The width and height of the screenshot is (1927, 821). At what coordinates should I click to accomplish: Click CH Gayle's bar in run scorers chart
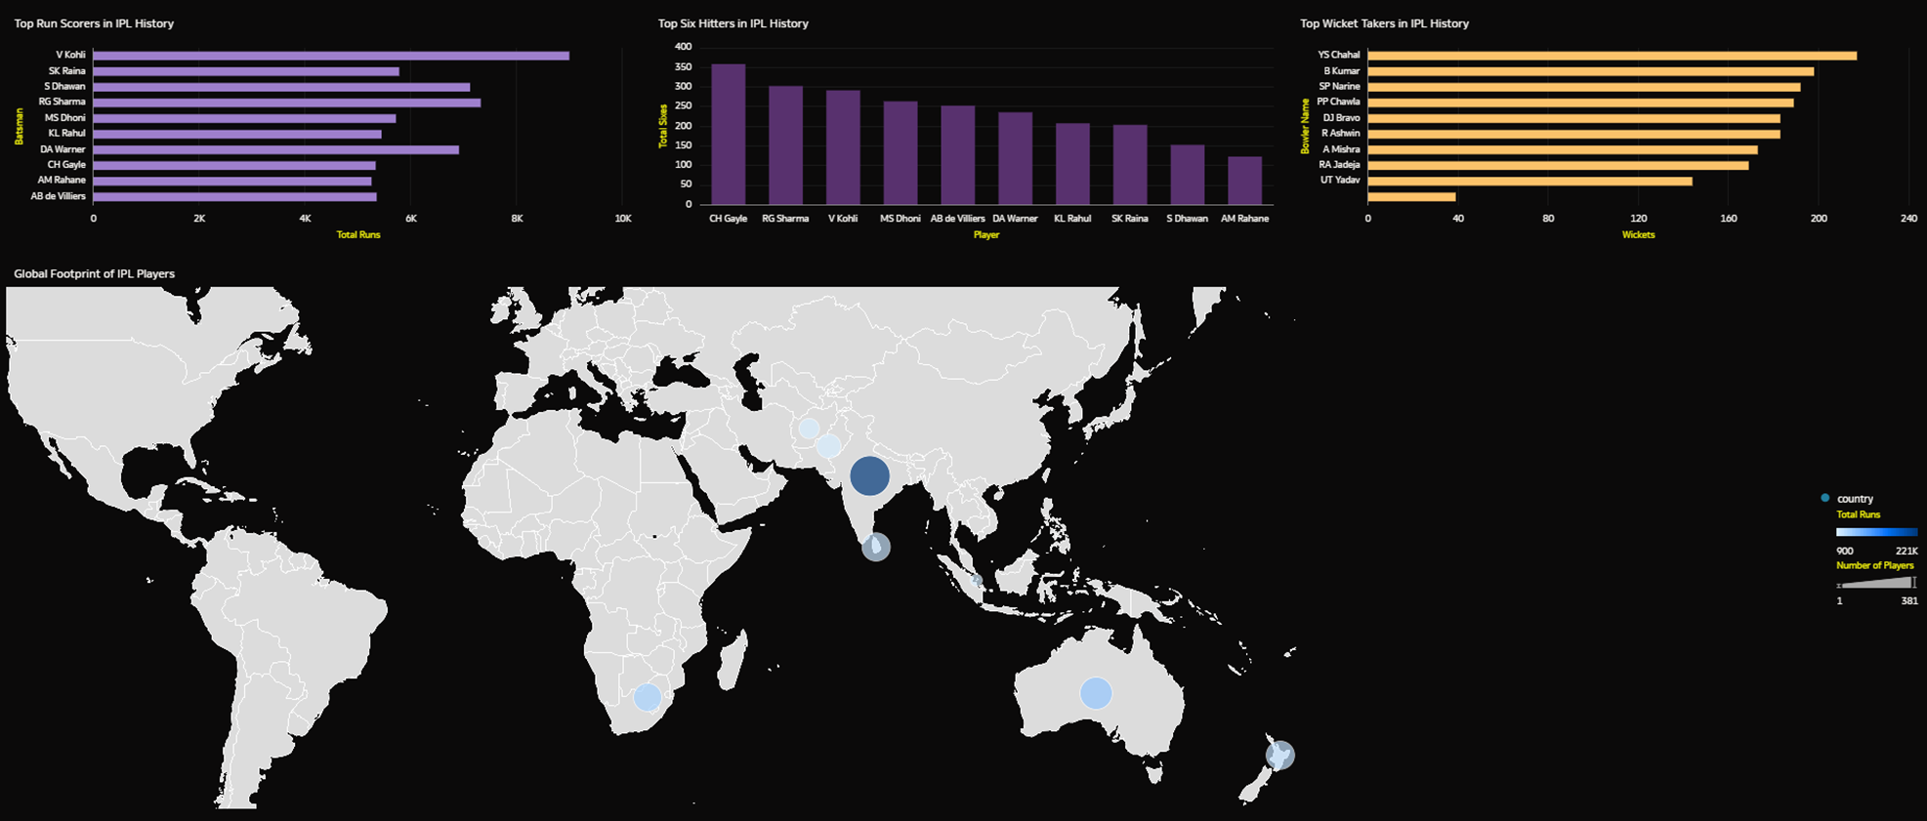[x=234, y=165]
